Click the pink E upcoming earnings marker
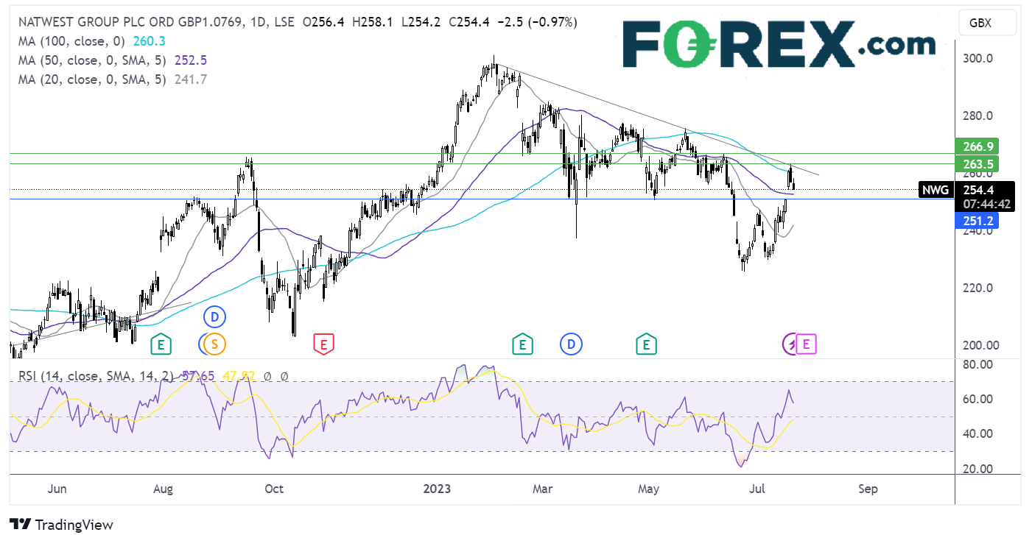Screen dimensions: 1032x535 [807, 343]
